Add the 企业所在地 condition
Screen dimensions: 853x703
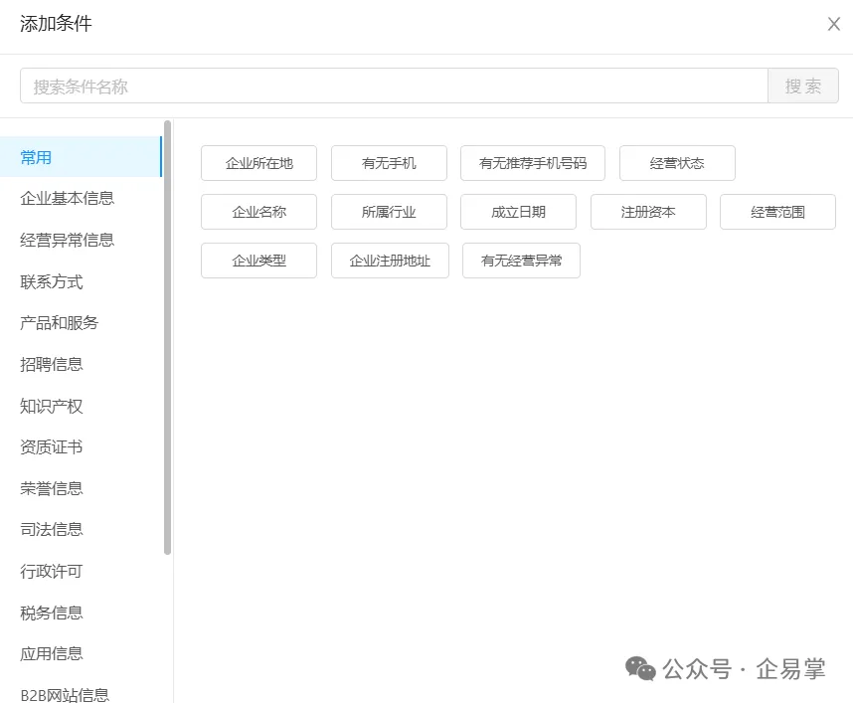[x=258, y=163]
